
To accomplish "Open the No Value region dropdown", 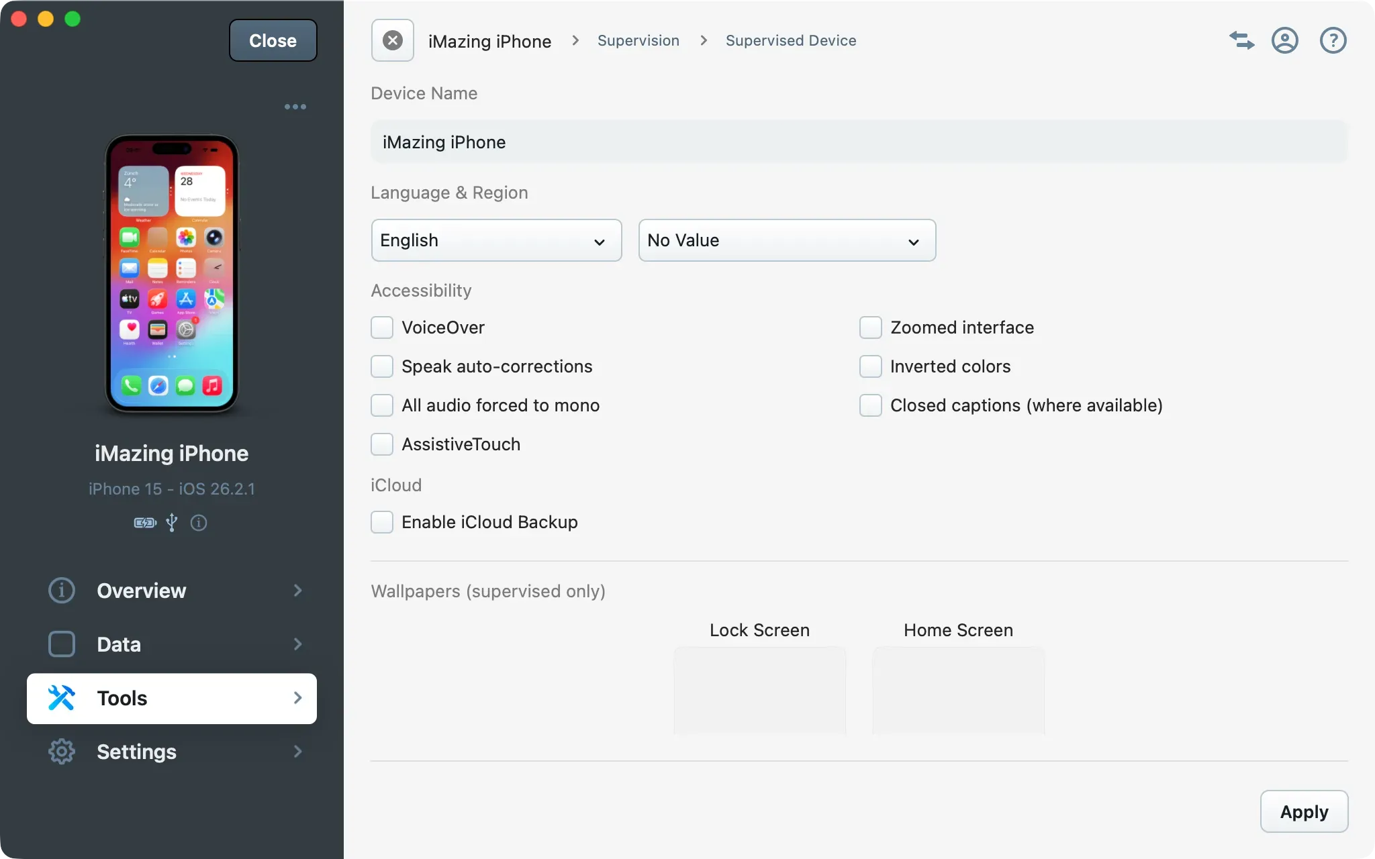I will pos(786,240).
